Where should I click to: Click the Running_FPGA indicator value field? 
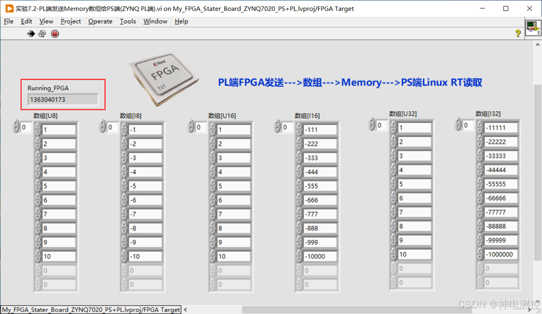pyautogui.click(x=63, y=100)
